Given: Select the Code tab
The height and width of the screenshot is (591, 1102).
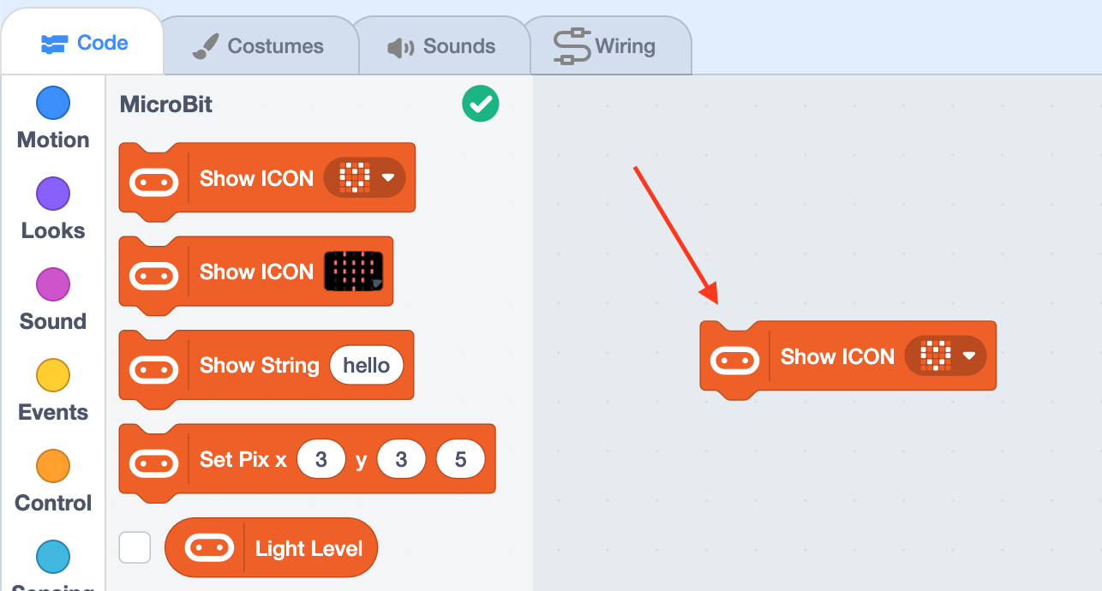Looking at the screenshot, I should (x=84, y=43).
